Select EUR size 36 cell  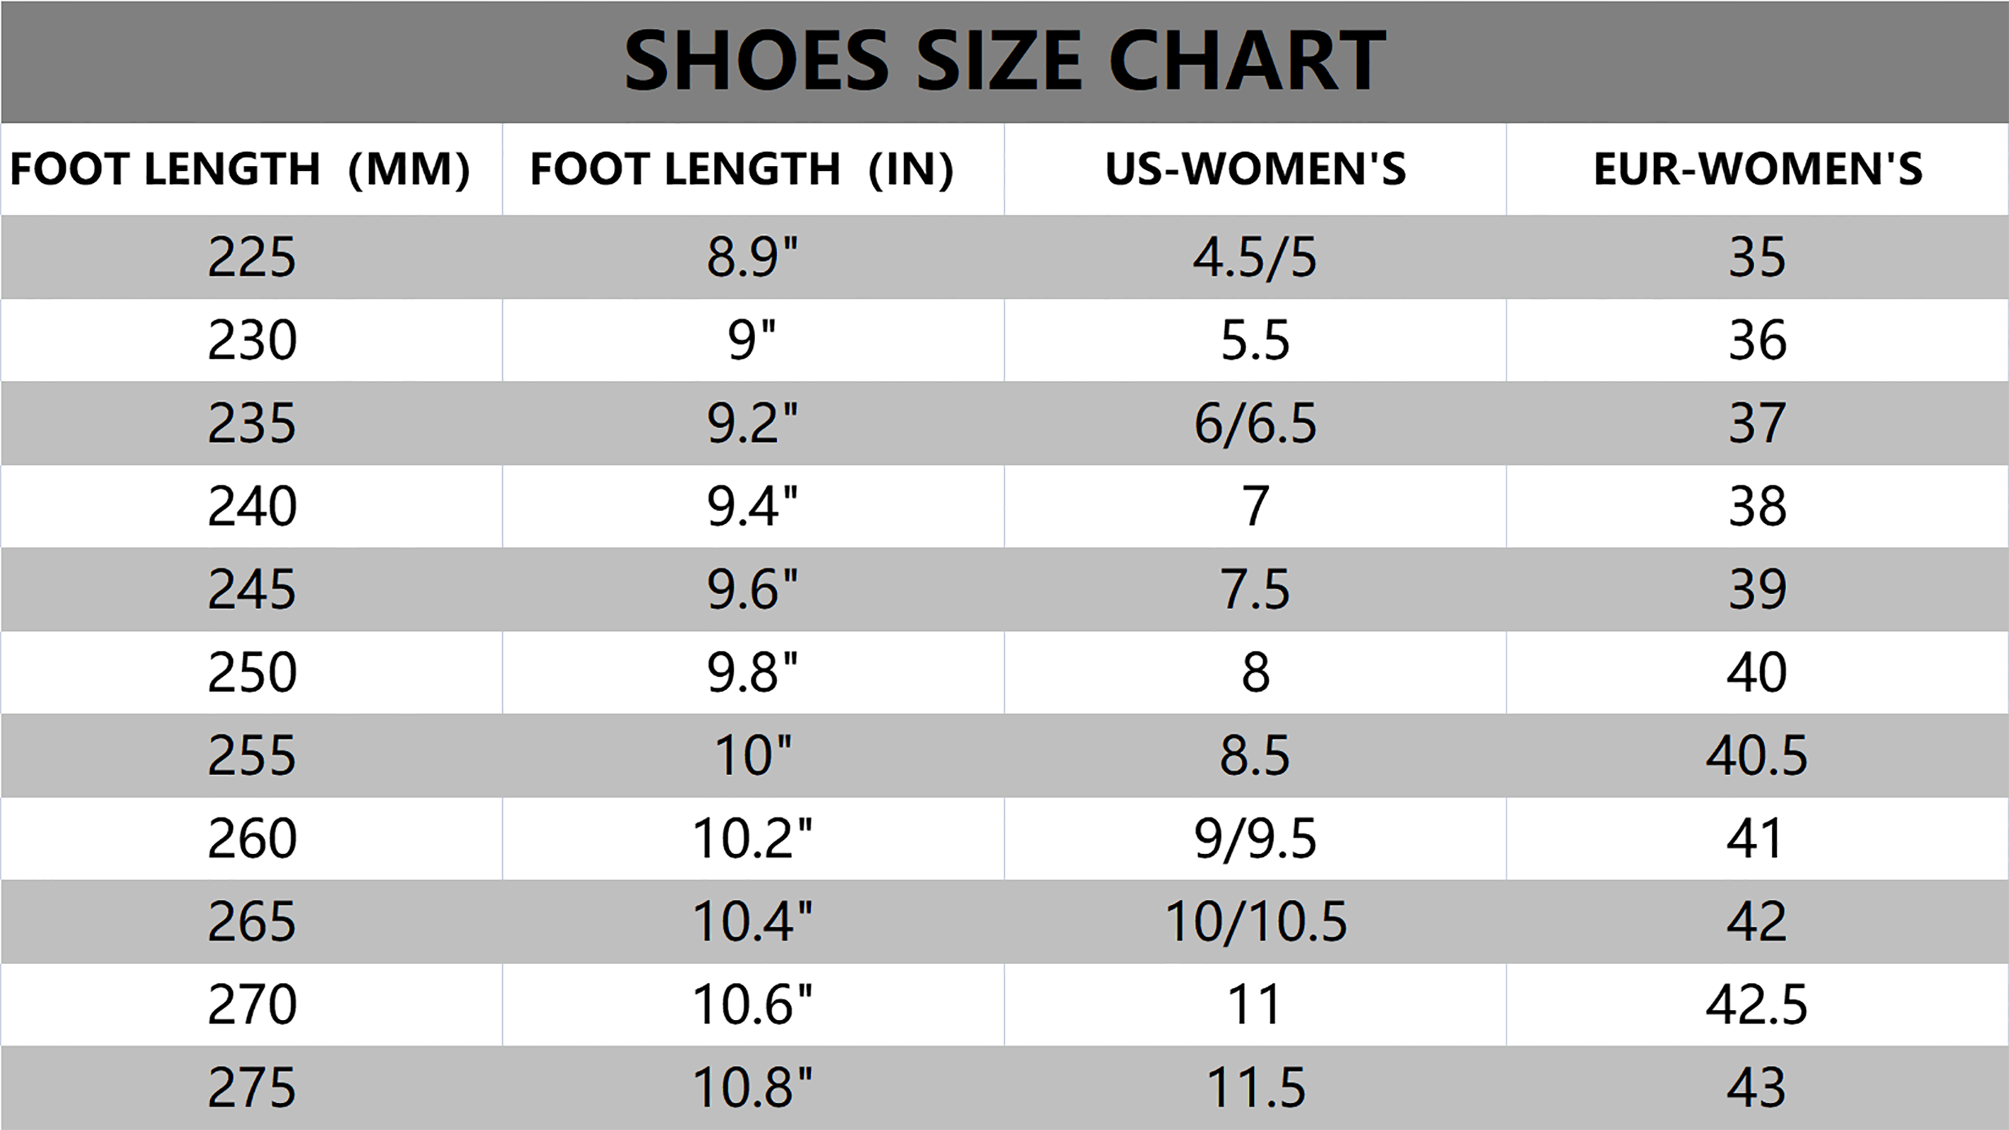1758,340
